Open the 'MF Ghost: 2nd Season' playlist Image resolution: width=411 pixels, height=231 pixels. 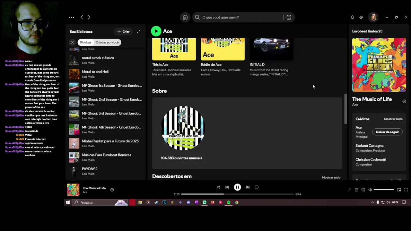[105, 102]
